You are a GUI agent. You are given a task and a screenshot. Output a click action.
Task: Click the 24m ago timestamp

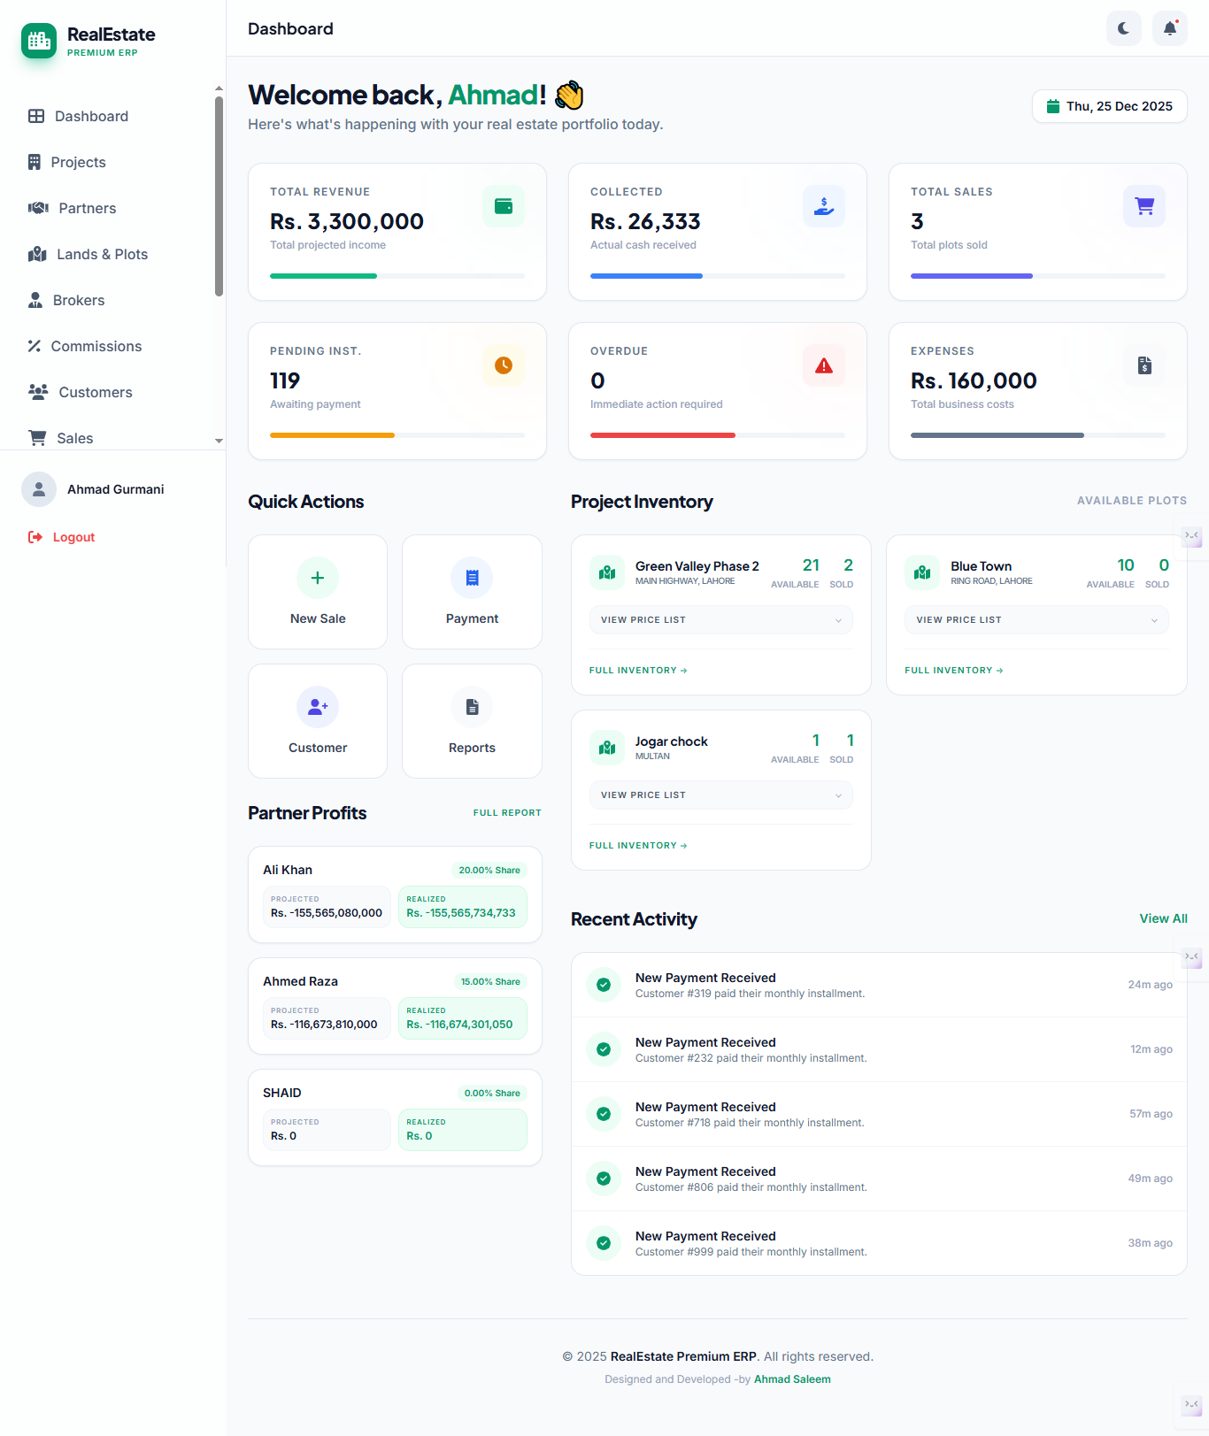tap(1150, 985)
